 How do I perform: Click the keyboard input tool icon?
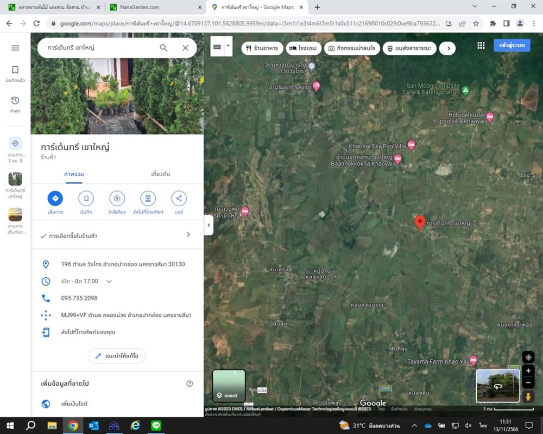click(x=217, y=46)
